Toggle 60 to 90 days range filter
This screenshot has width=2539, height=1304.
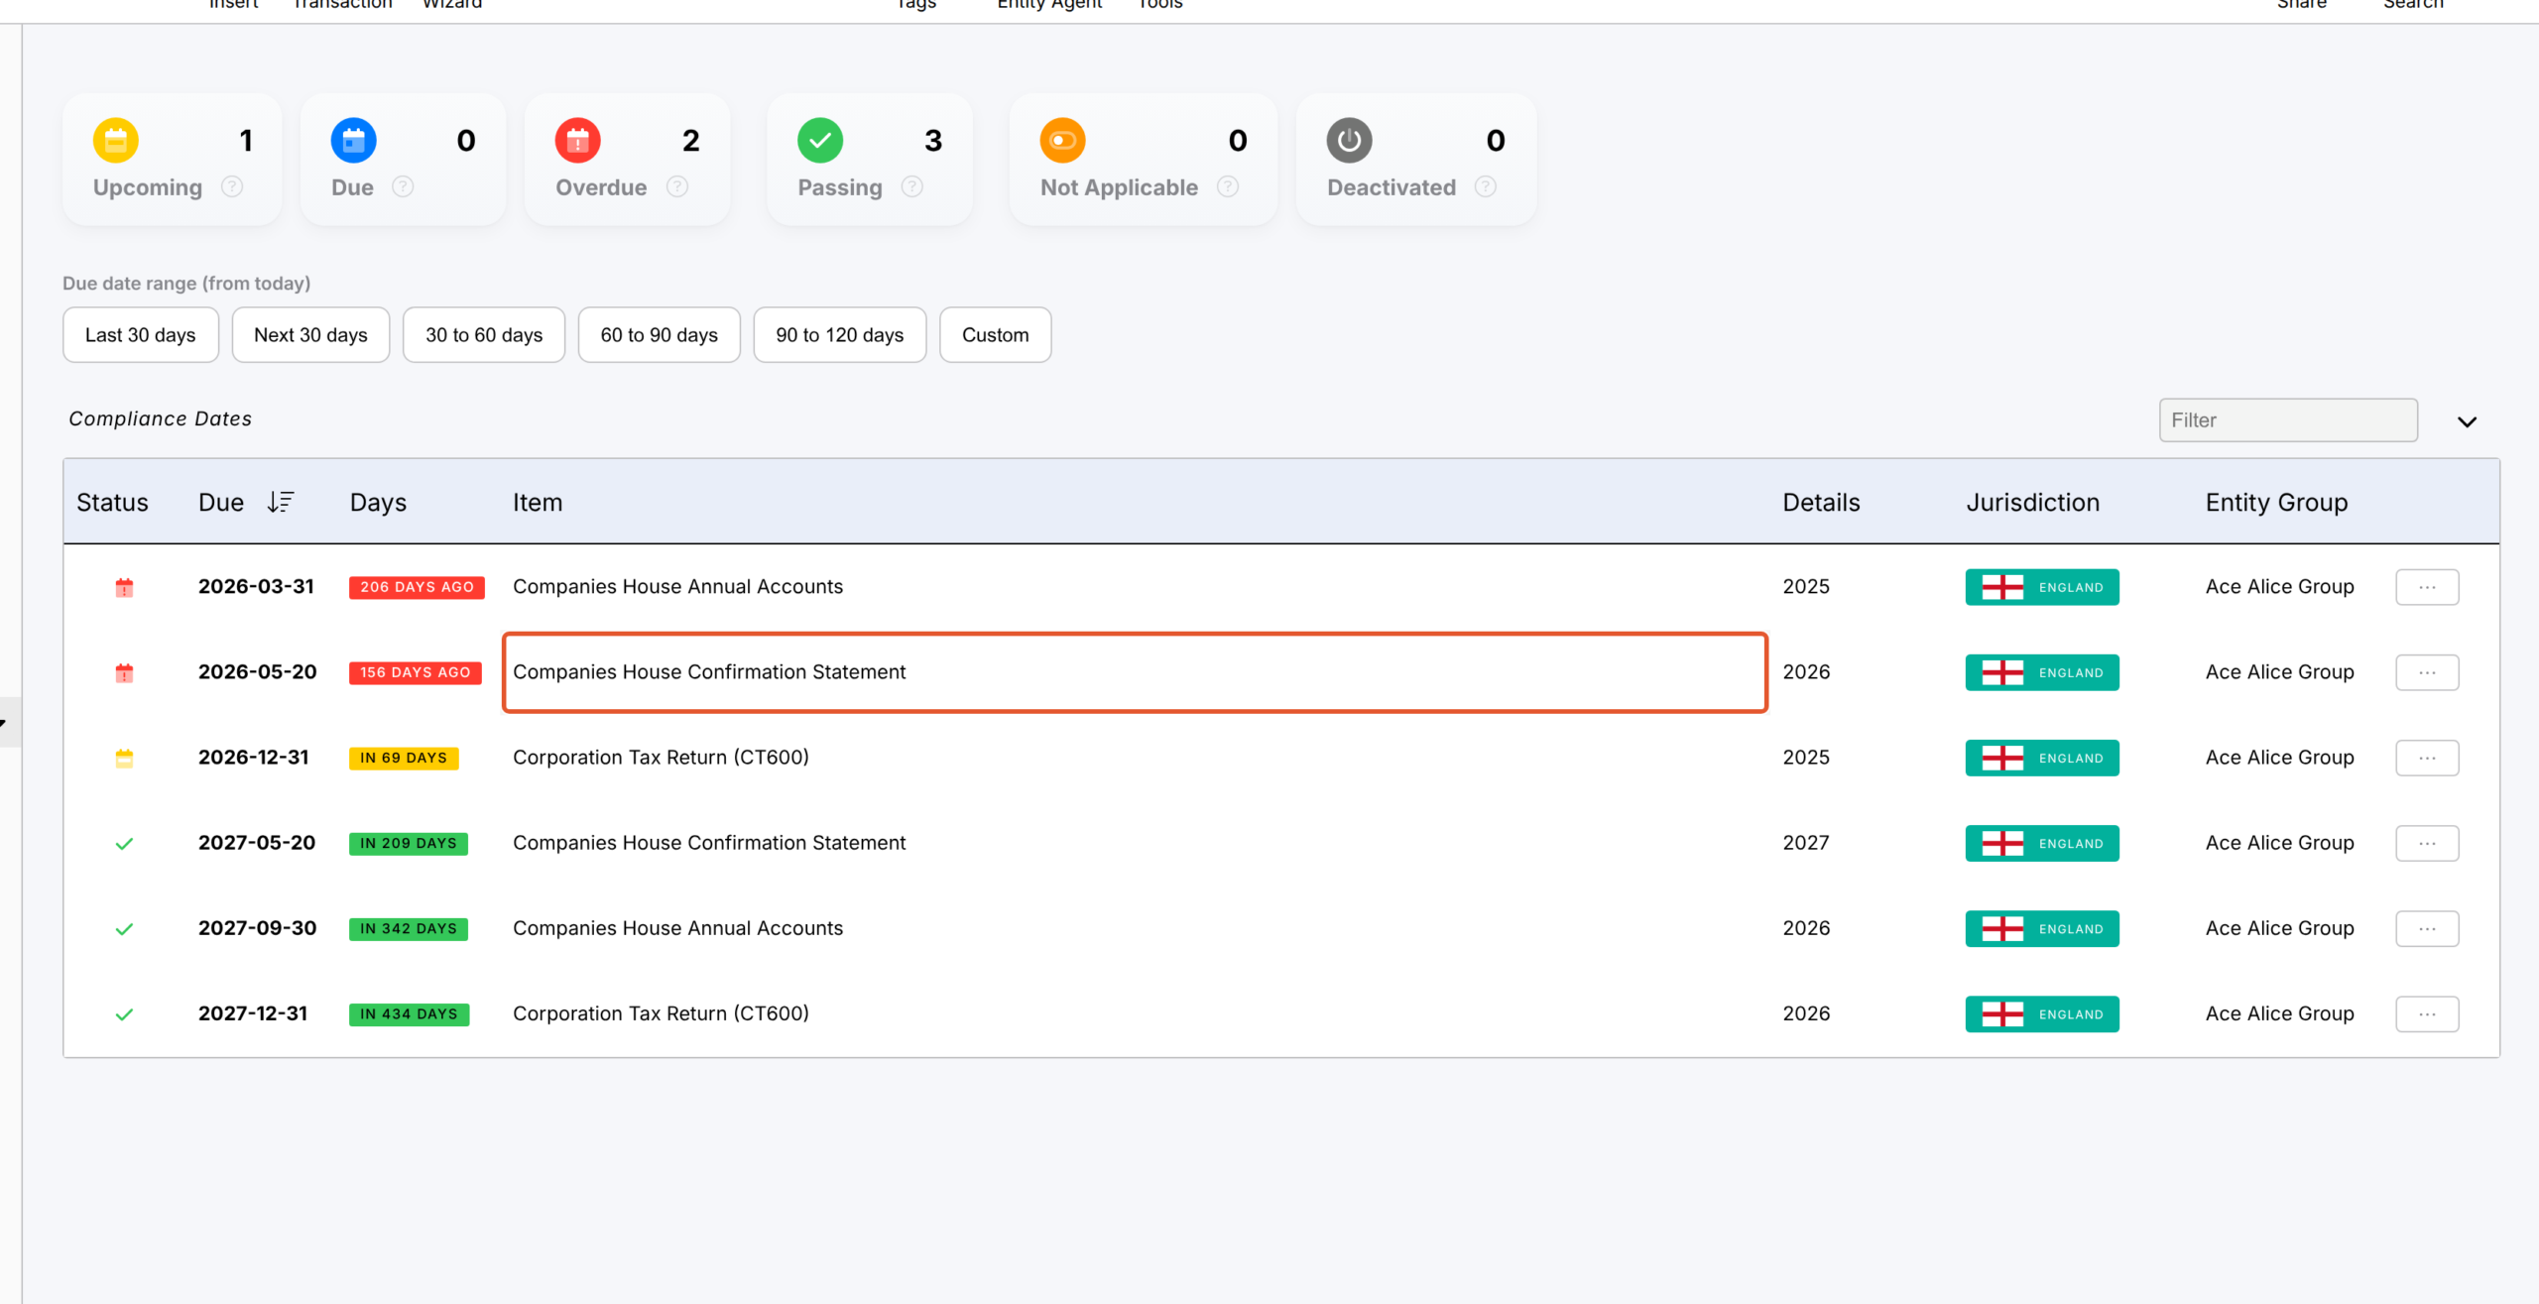pyautogui.click(x=660, y=335)
